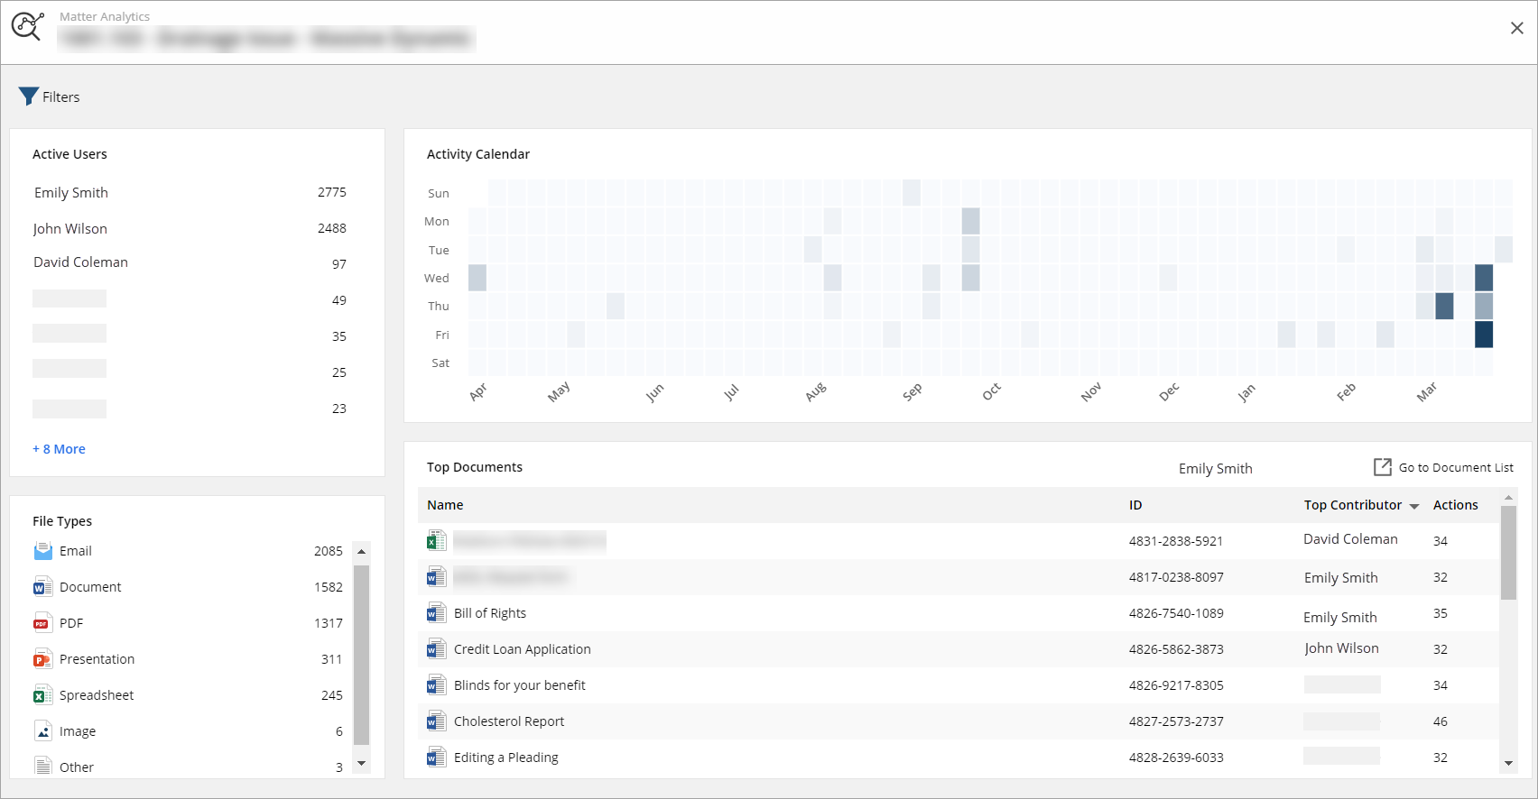This screenshot has width=1538, height=799.
Task: Select David Coleman in Active Users
Action: point(81,262)
